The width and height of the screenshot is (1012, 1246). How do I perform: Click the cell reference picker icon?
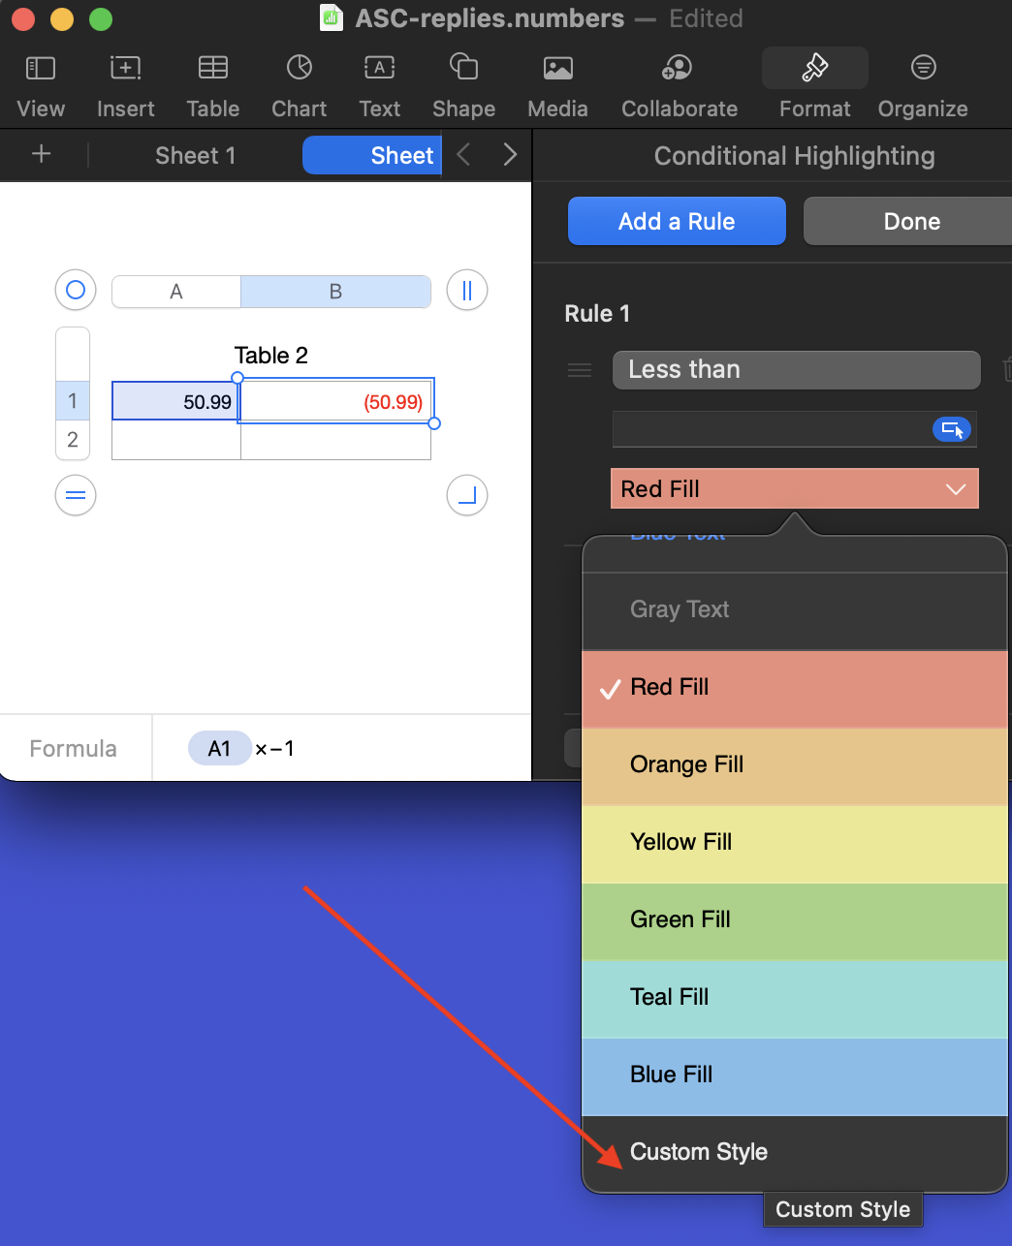pos(952,429)
